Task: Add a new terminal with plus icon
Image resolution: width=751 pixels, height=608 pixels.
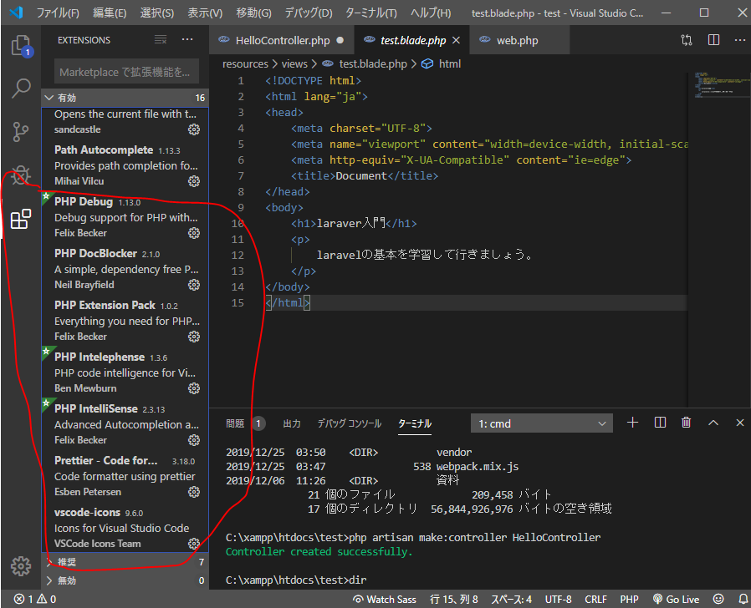Action: point(632,423)
